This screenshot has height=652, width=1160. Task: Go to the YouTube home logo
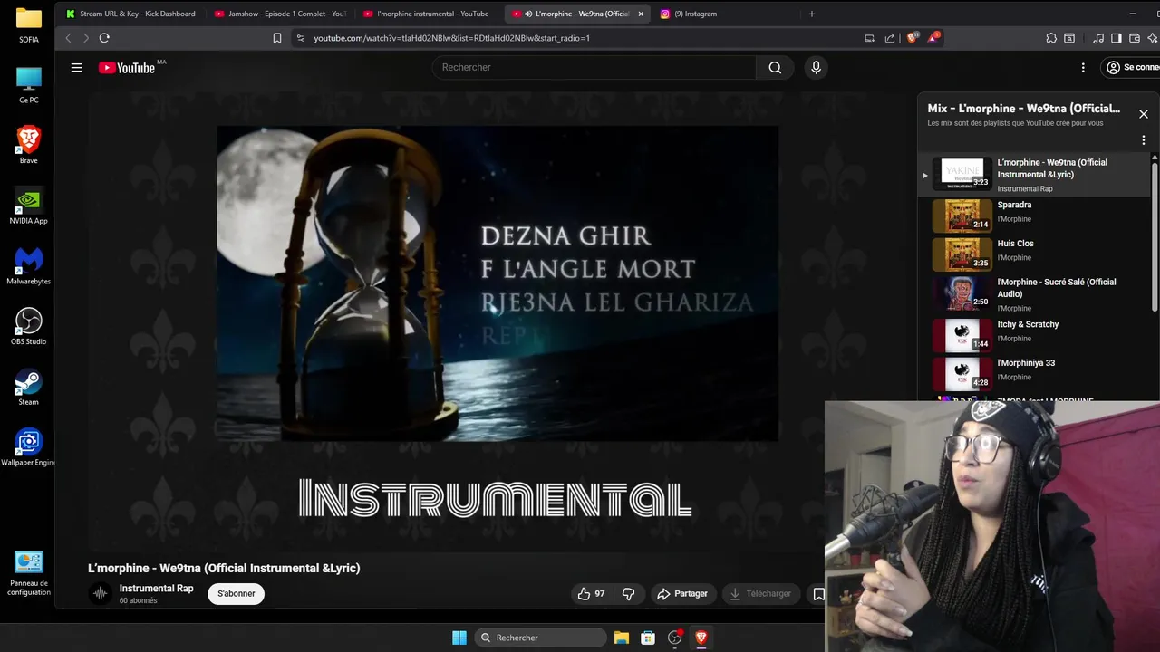point(127,68)
